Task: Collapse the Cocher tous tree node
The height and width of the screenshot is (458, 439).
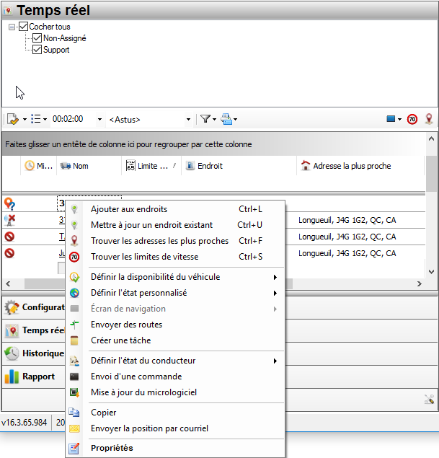Action: (x=12, y=27)
